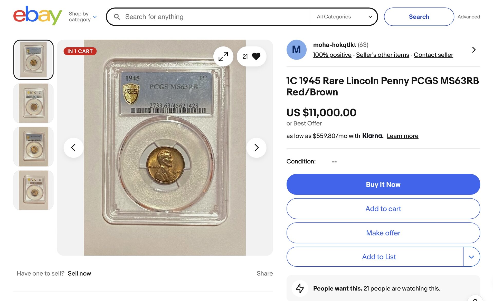Viewport: 493px width, 301px height.
Task: Click the magnifying glass search icon
Action: (117, 17)
